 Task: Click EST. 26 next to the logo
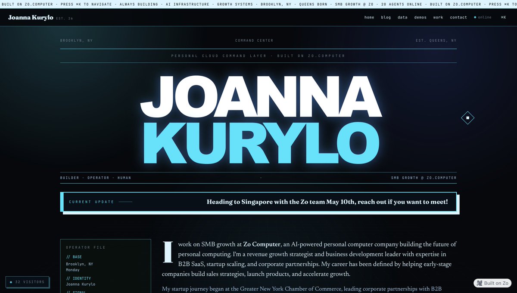[64, 18]
